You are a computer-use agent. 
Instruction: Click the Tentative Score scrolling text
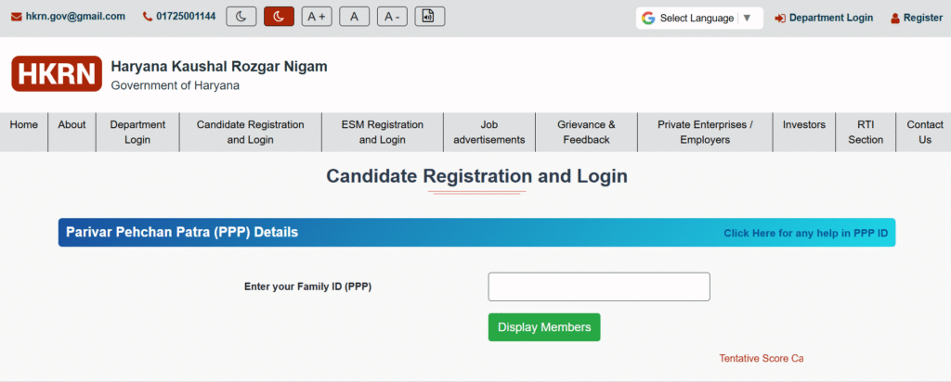pyautogui.click(x=762, y=359)
